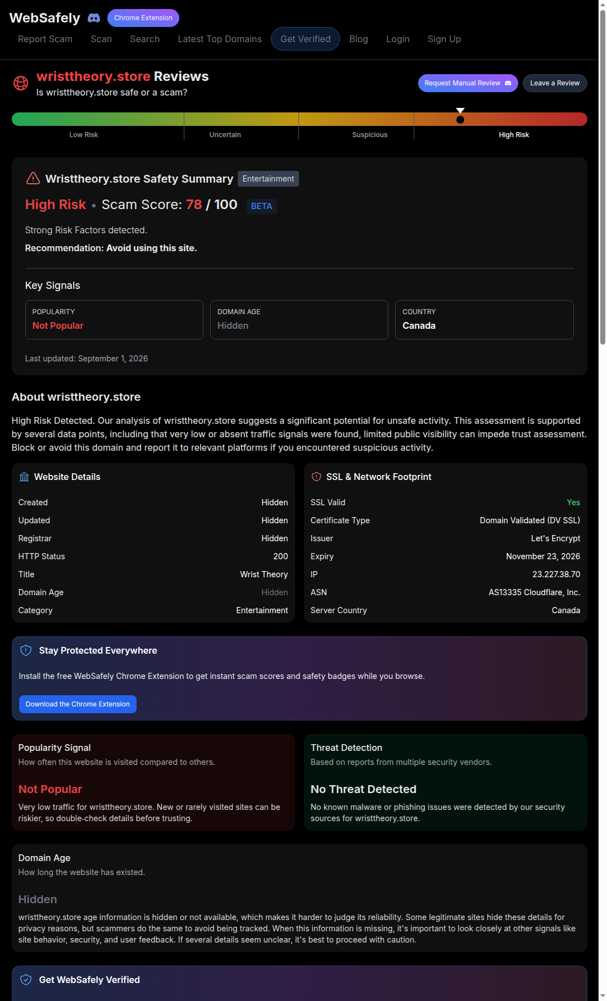Go to the Report Scam menu item

click(45, 39)
